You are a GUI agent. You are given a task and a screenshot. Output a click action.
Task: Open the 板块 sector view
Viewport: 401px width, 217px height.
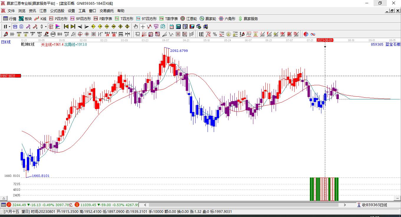(25, 19)
